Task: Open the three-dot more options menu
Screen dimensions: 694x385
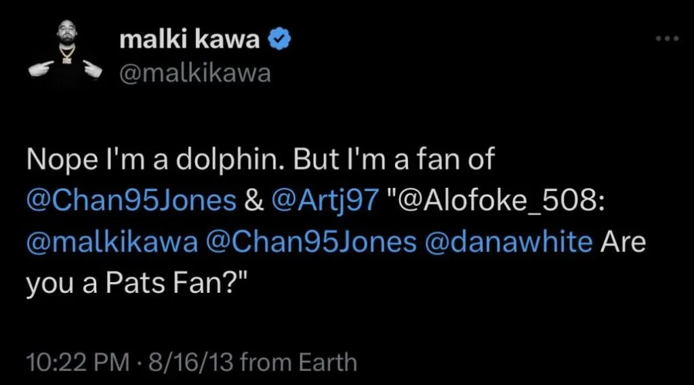Action: point(666,39)
